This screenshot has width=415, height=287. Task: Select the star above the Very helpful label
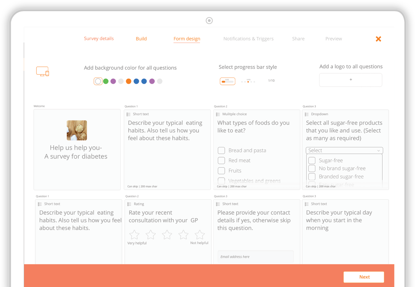click(134, 235)
